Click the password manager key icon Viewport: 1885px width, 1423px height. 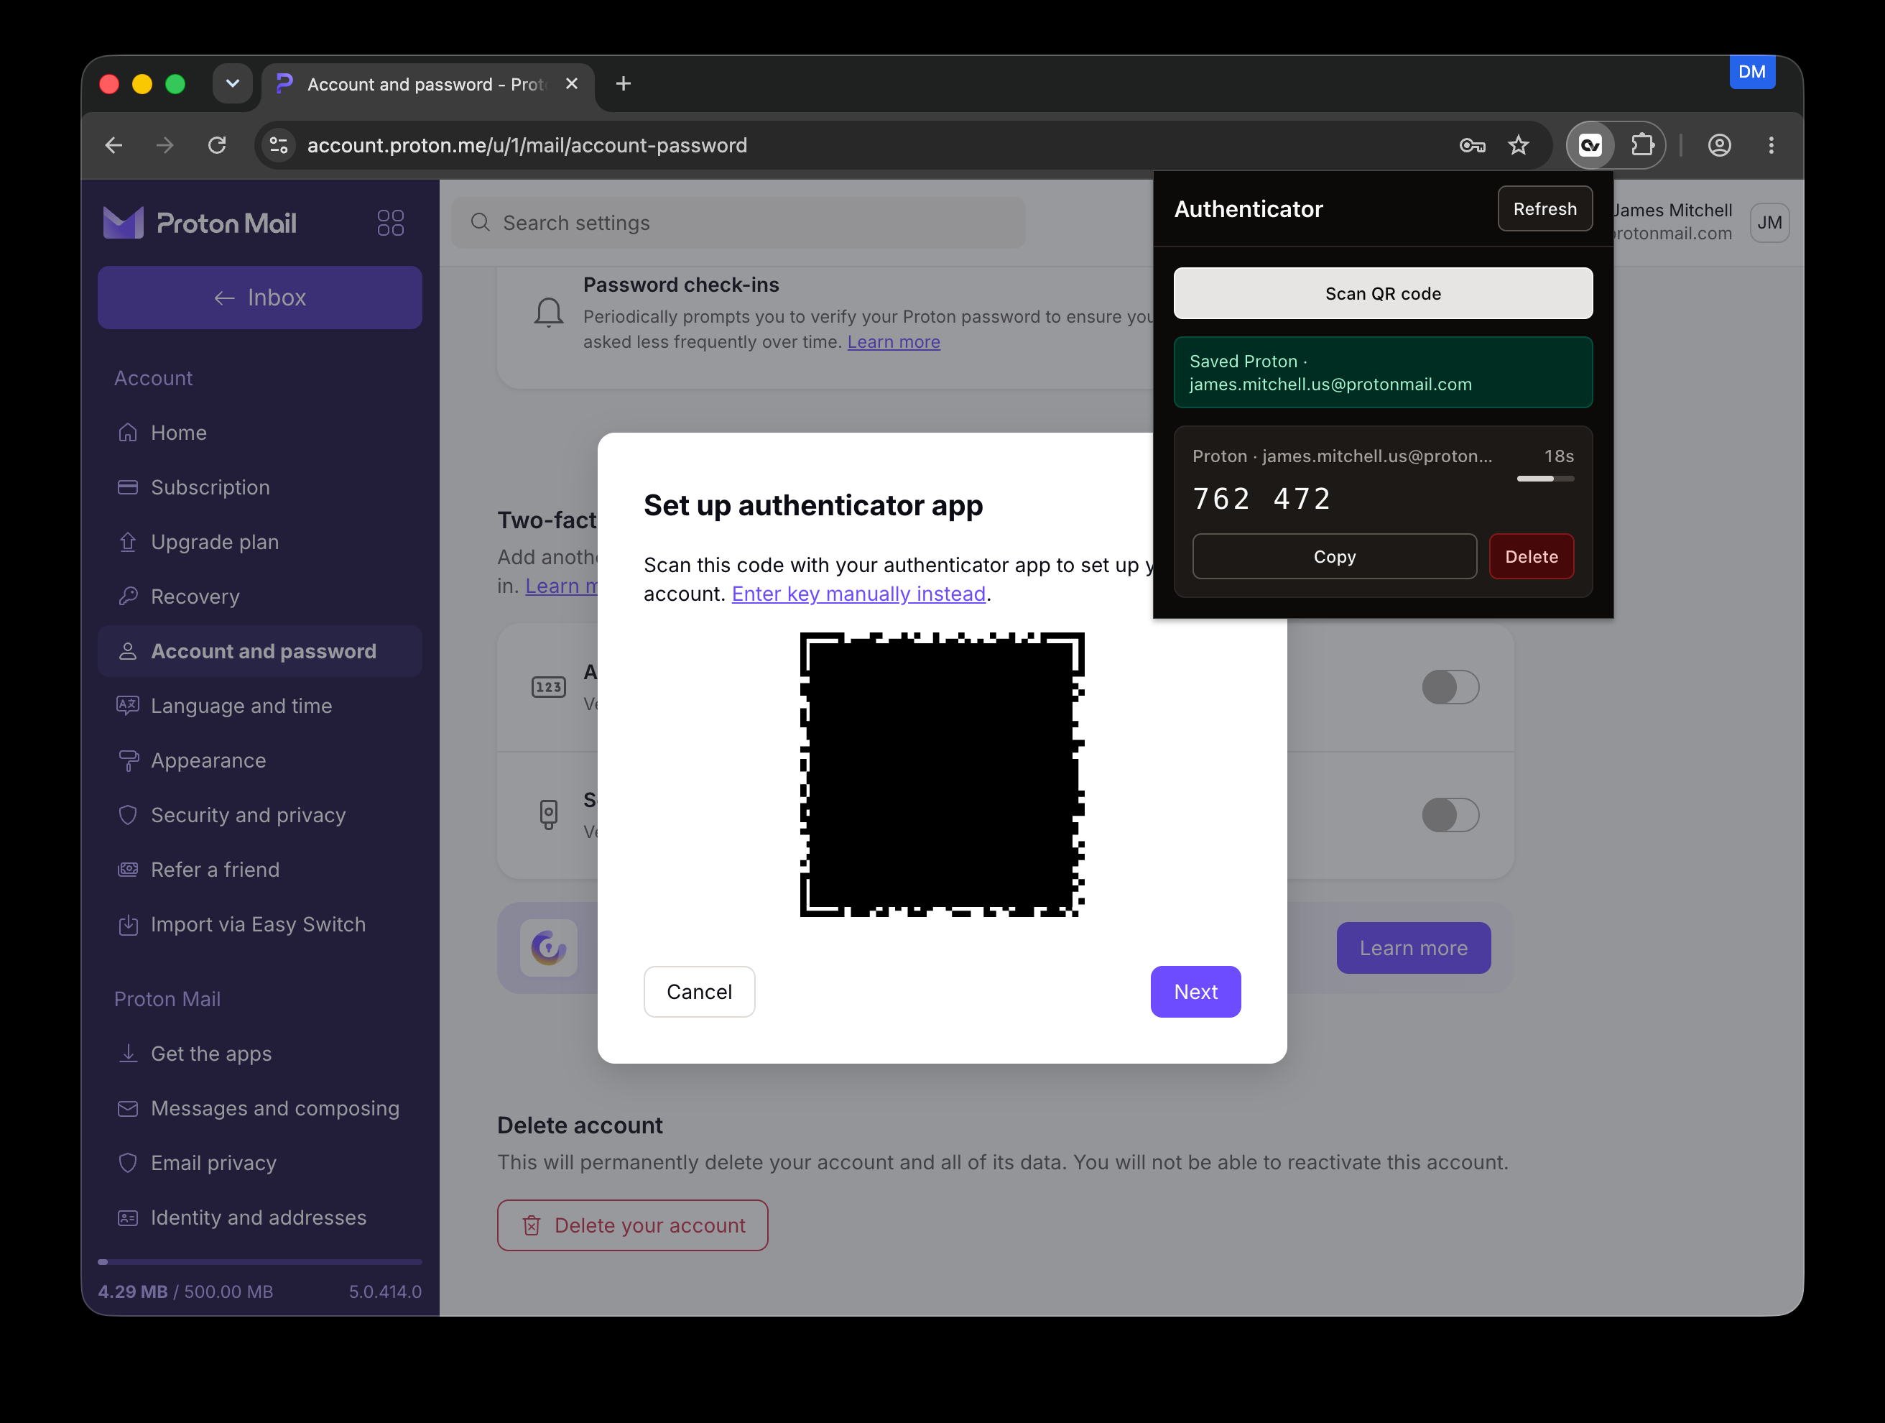[1472, 146]
